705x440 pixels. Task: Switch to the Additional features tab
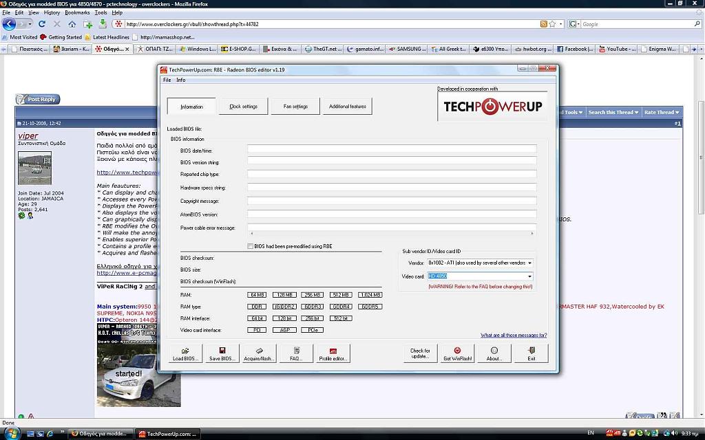(348, 107)
